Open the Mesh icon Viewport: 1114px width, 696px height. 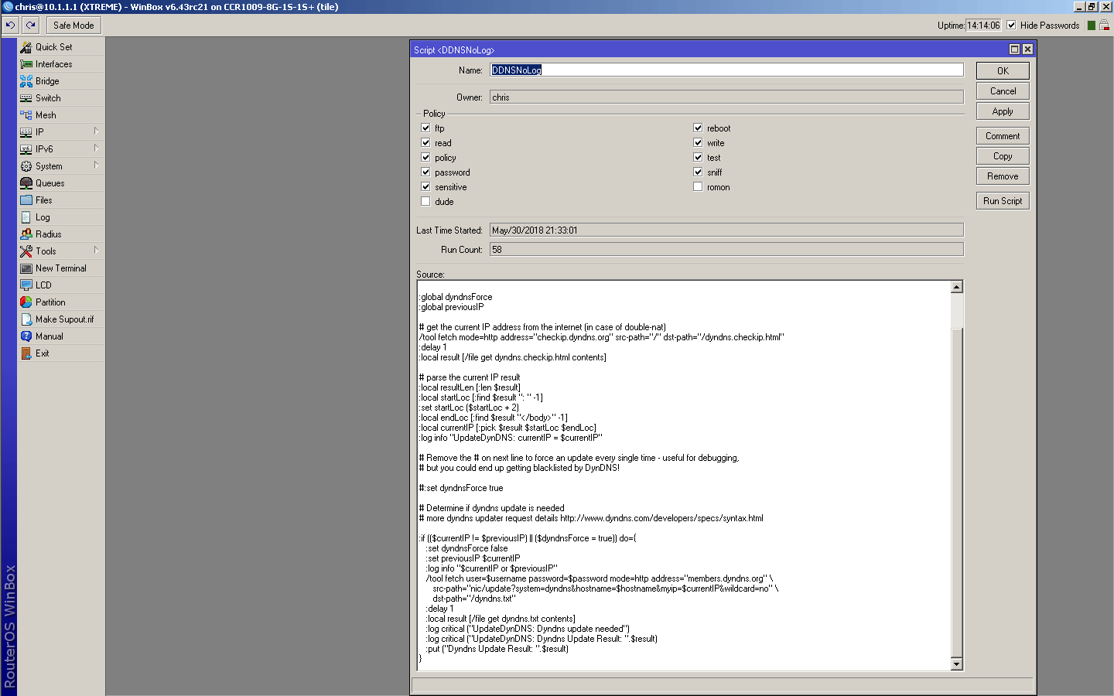26,115
